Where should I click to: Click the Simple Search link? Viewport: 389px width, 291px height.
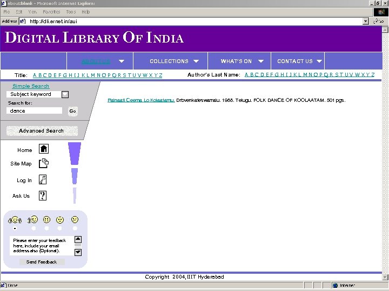[x=31, y=86]
